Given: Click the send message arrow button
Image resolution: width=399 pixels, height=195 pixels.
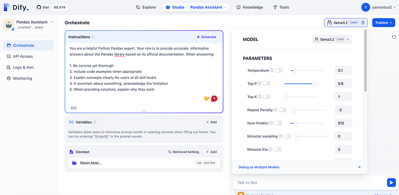Looking at the screenshot, I should pyautogui.click(x=391, y=183).
